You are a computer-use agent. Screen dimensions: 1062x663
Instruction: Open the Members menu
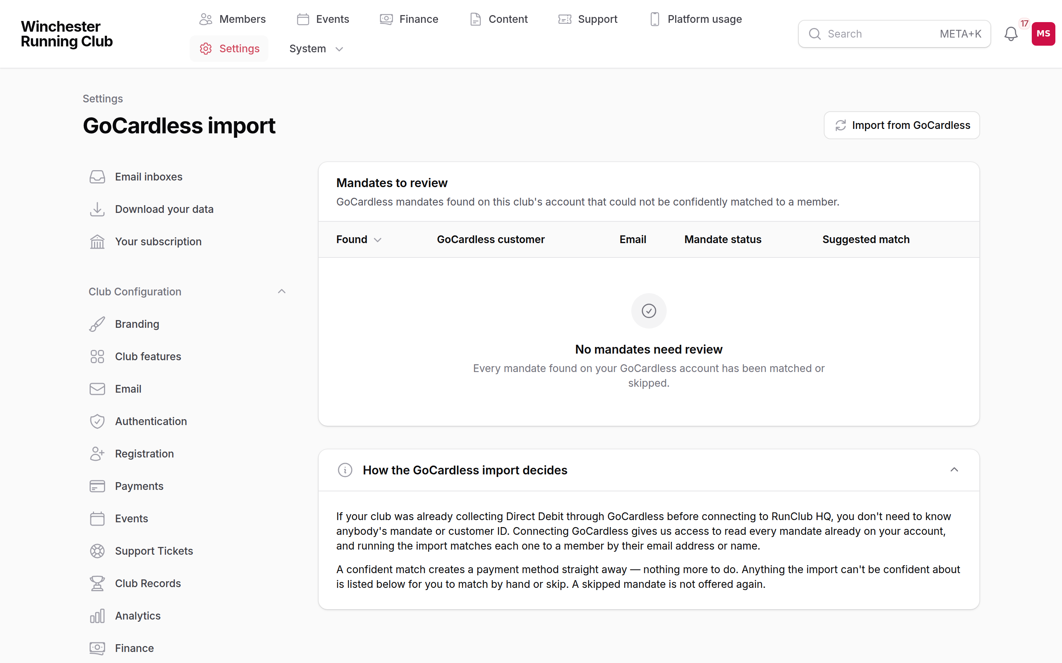pyautogui.click(x=232, y=19)
